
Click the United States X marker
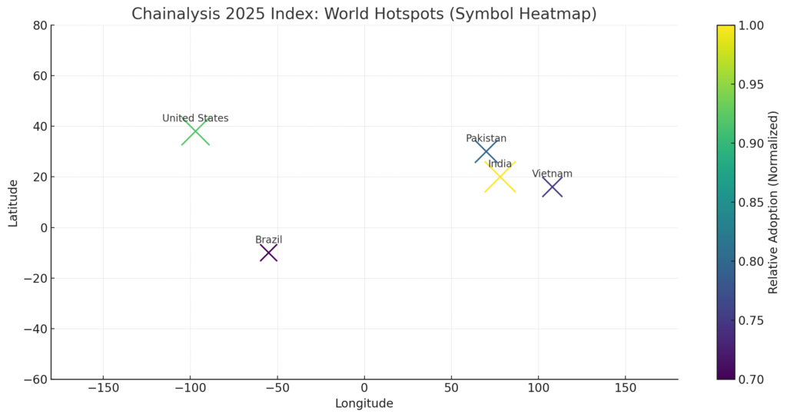coord(195,132)
